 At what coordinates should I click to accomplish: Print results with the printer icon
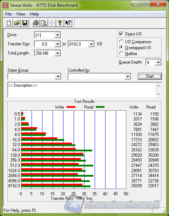[36, 23]
